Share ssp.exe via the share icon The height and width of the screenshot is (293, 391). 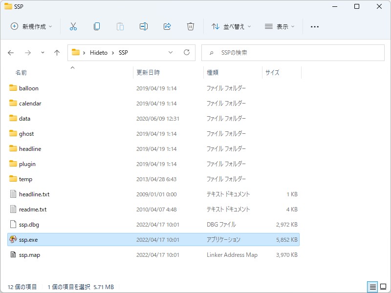167,26
